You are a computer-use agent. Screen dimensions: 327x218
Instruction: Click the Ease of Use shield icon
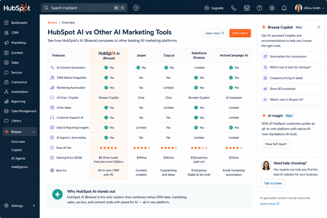(52, 147)
